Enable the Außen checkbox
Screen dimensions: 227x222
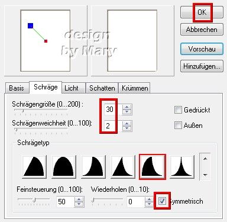tap(178, 126)
